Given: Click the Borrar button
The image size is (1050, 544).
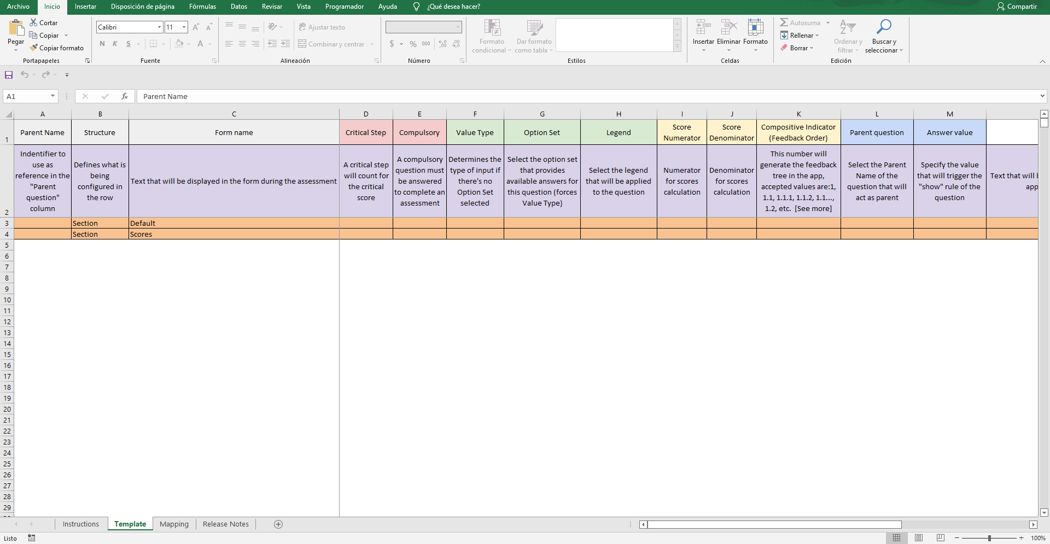Looking at the screenshot, I should tap(797, 48).
